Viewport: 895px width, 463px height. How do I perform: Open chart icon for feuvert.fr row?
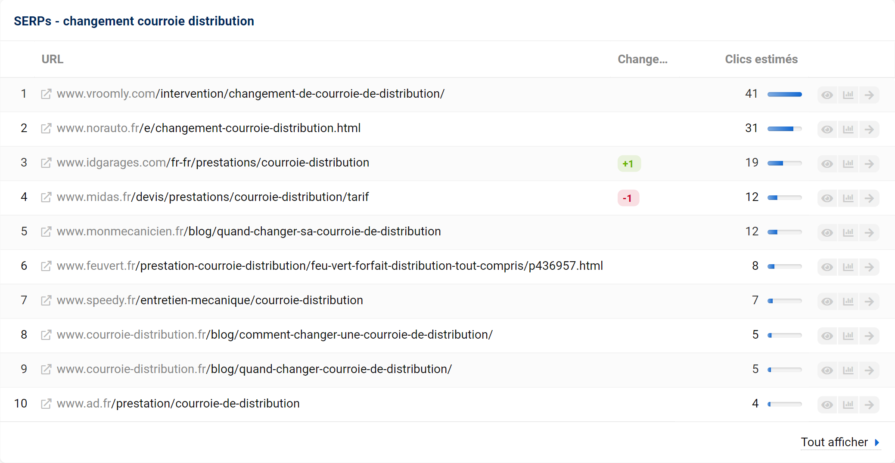848,267
